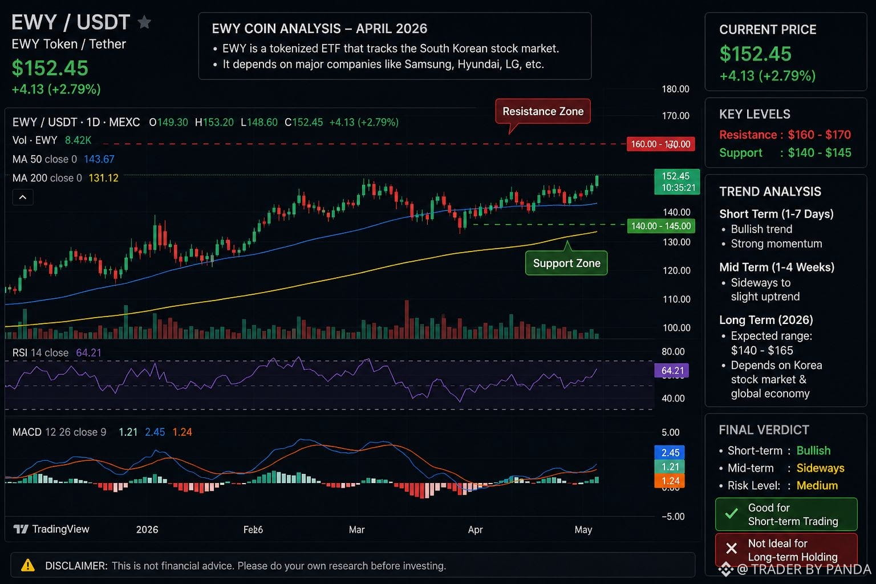The width and height of the screenshot is (876, 584).
Task: Click the EWY / USDT · 1D · MEXC legend
Action: pos(76,122)
